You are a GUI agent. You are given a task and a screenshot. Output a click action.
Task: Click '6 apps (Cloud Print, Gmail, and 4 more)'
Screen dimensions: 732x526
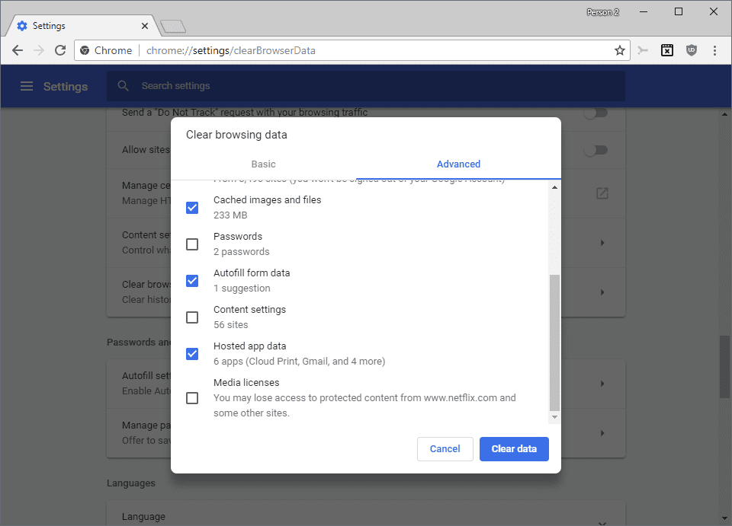[299, 362]
